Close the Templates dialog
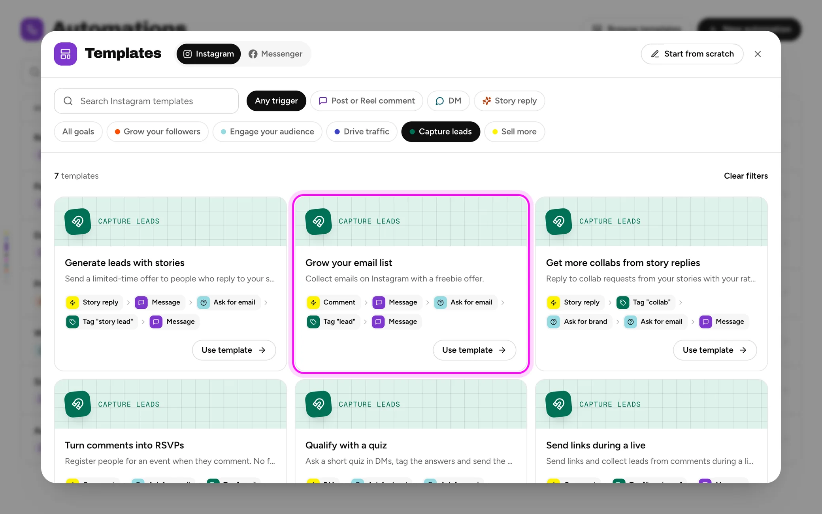This screenshot has width=822, height=514. (x=758, y=54)
